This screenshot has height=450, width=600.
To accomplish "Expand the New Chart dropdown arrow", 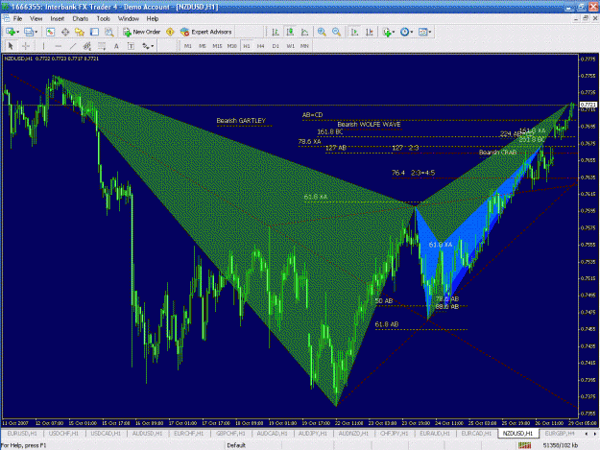I will (x=17, y=32).
